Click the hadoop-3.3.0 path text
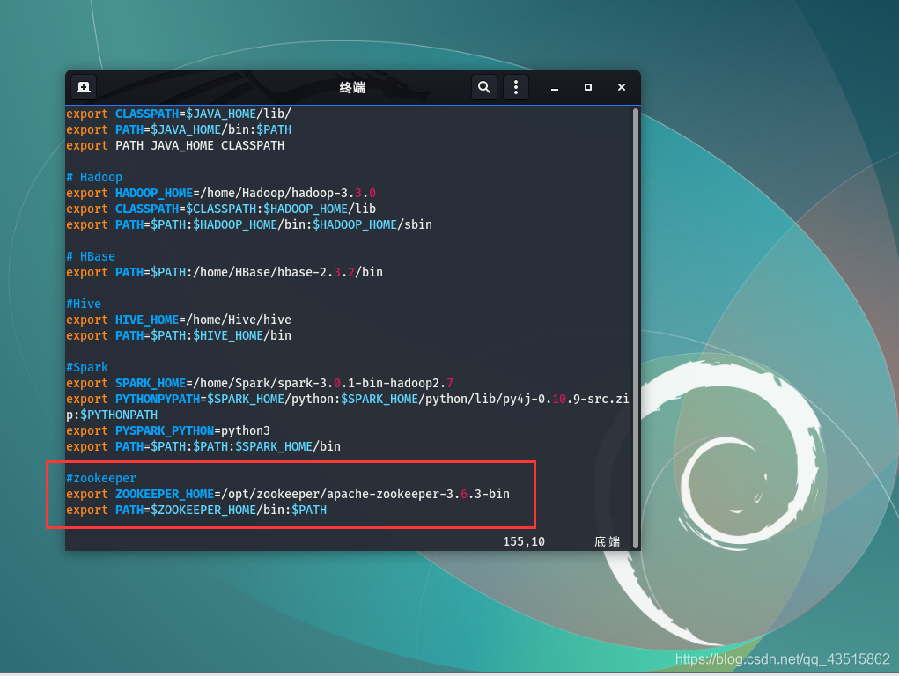Screen dimensions: 899x676 click(x=334, y=194)
